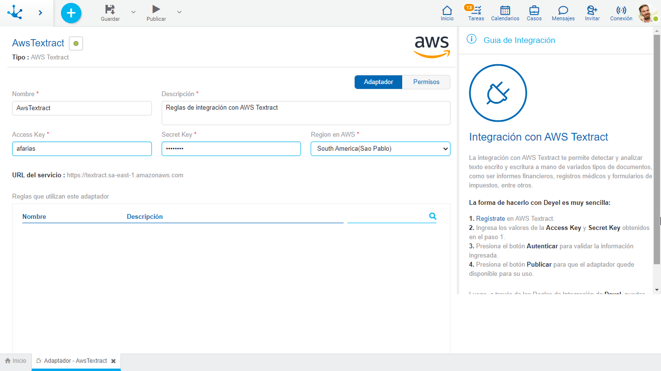661x371 pixels.
Task: Click the Guardar save icon
Action: (110, 9)
